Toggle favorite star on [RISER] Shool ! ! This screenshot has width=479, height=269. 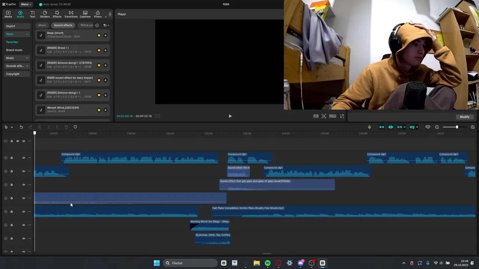[x=99, y=50]
